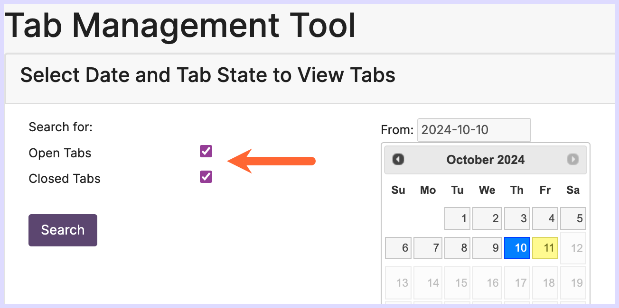Select October 1 in the calendar
The width and height of the screenshot is (619, 308).
click(x=457, y=218)
